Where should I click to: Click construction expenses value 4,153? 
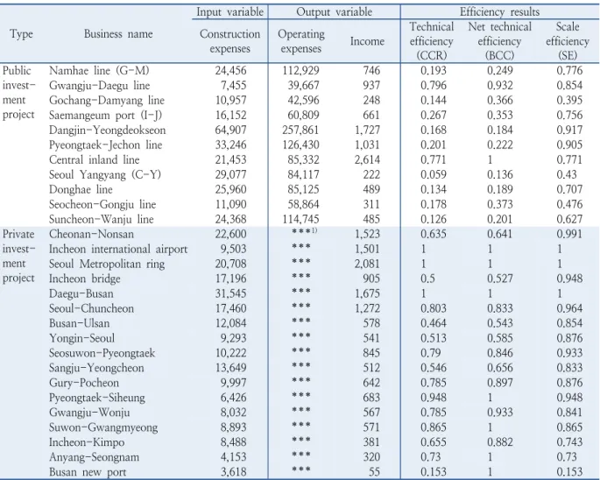pos(233,457)
